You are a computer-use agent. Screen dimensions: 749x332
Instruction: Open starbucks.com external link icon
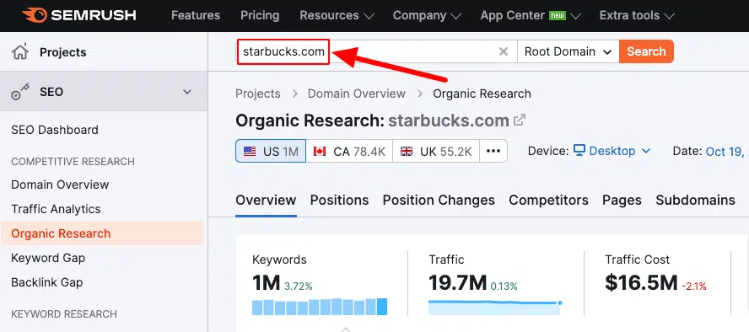point(520,120)
